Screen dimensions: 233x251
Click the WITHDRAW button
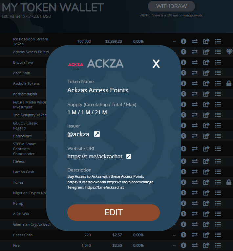point(171,6)
